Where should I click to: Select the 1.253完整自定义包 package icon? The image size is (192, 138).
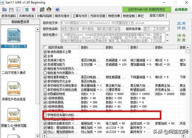click(x=14, y=35)
